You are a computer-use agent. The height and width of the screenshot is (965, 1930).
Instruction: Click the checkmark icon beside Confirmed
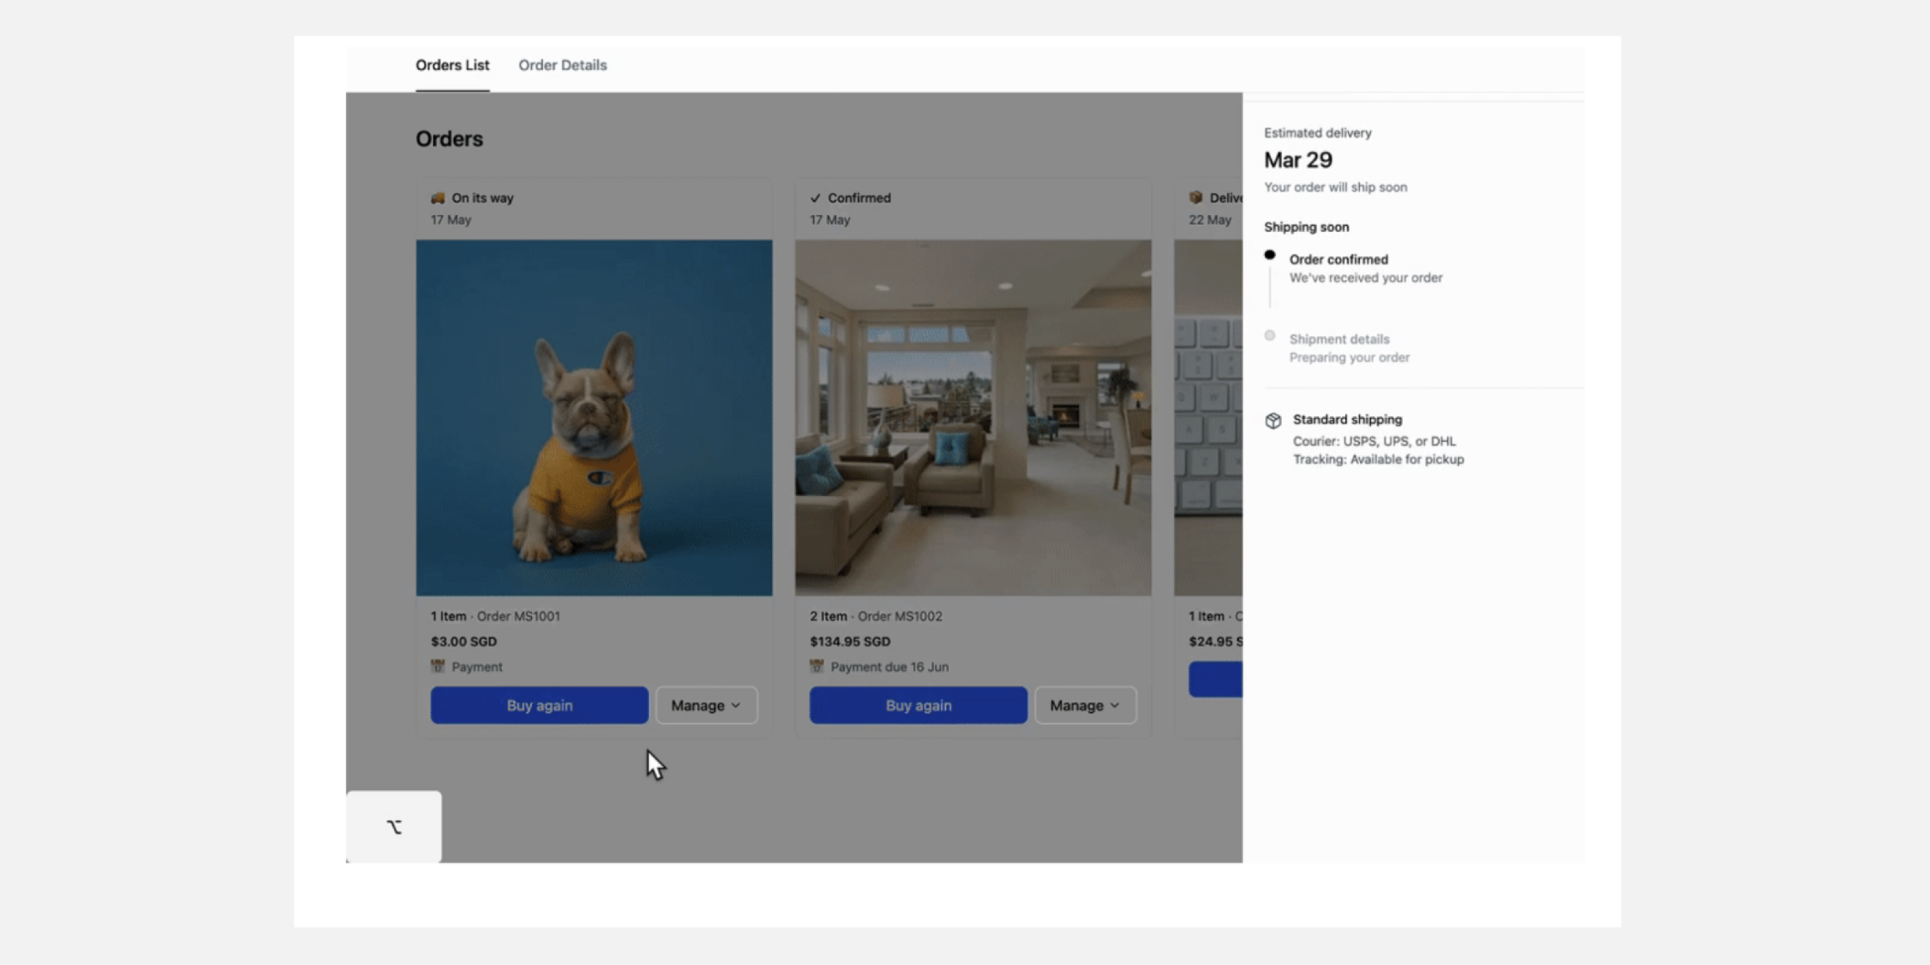pos(815,198)
